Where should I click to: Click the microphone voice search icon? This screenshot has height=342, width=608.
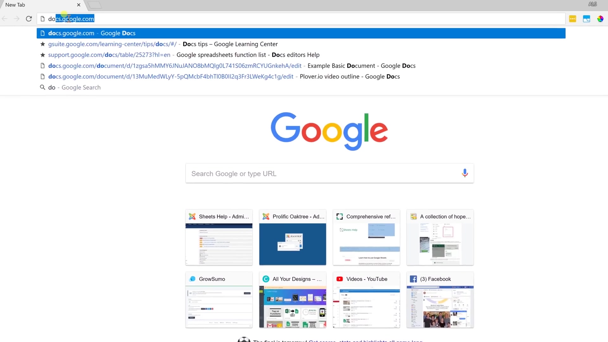465,173
